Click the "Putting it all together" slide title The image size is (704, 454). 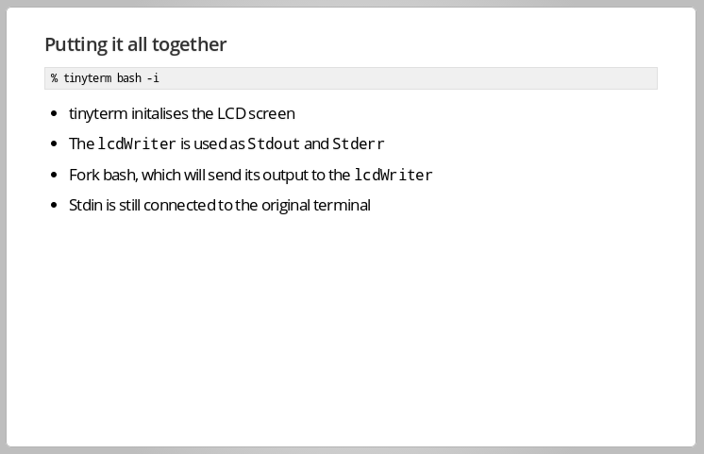pyautogui.click(x=136, y=45)
